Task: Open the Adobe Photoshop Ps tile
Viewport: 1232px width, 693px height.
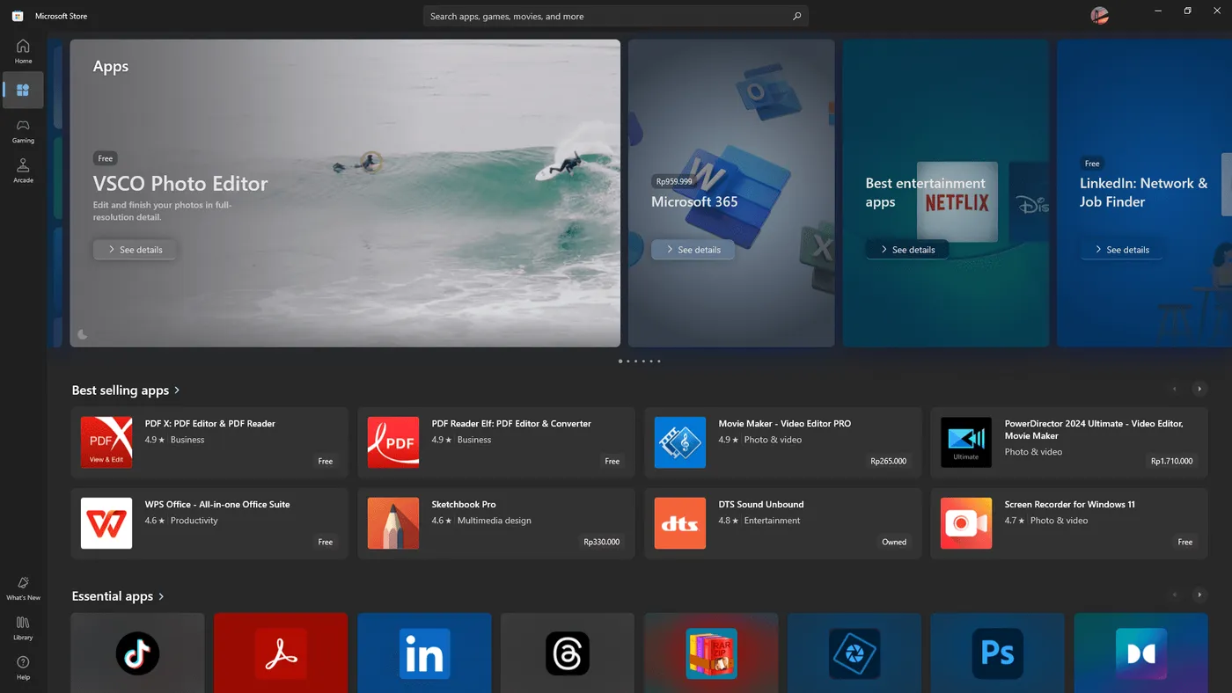Action: pos(998,653)
